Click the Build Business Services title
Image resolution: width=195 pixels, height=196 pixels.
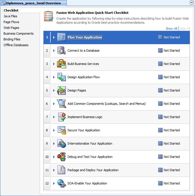click(x=83, y=64)
